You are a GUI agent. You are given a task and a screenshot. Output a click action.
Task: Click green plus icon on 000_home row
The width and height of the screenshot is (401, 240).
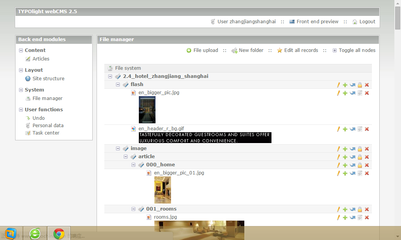pyautogui.click(x=345, y=165)
